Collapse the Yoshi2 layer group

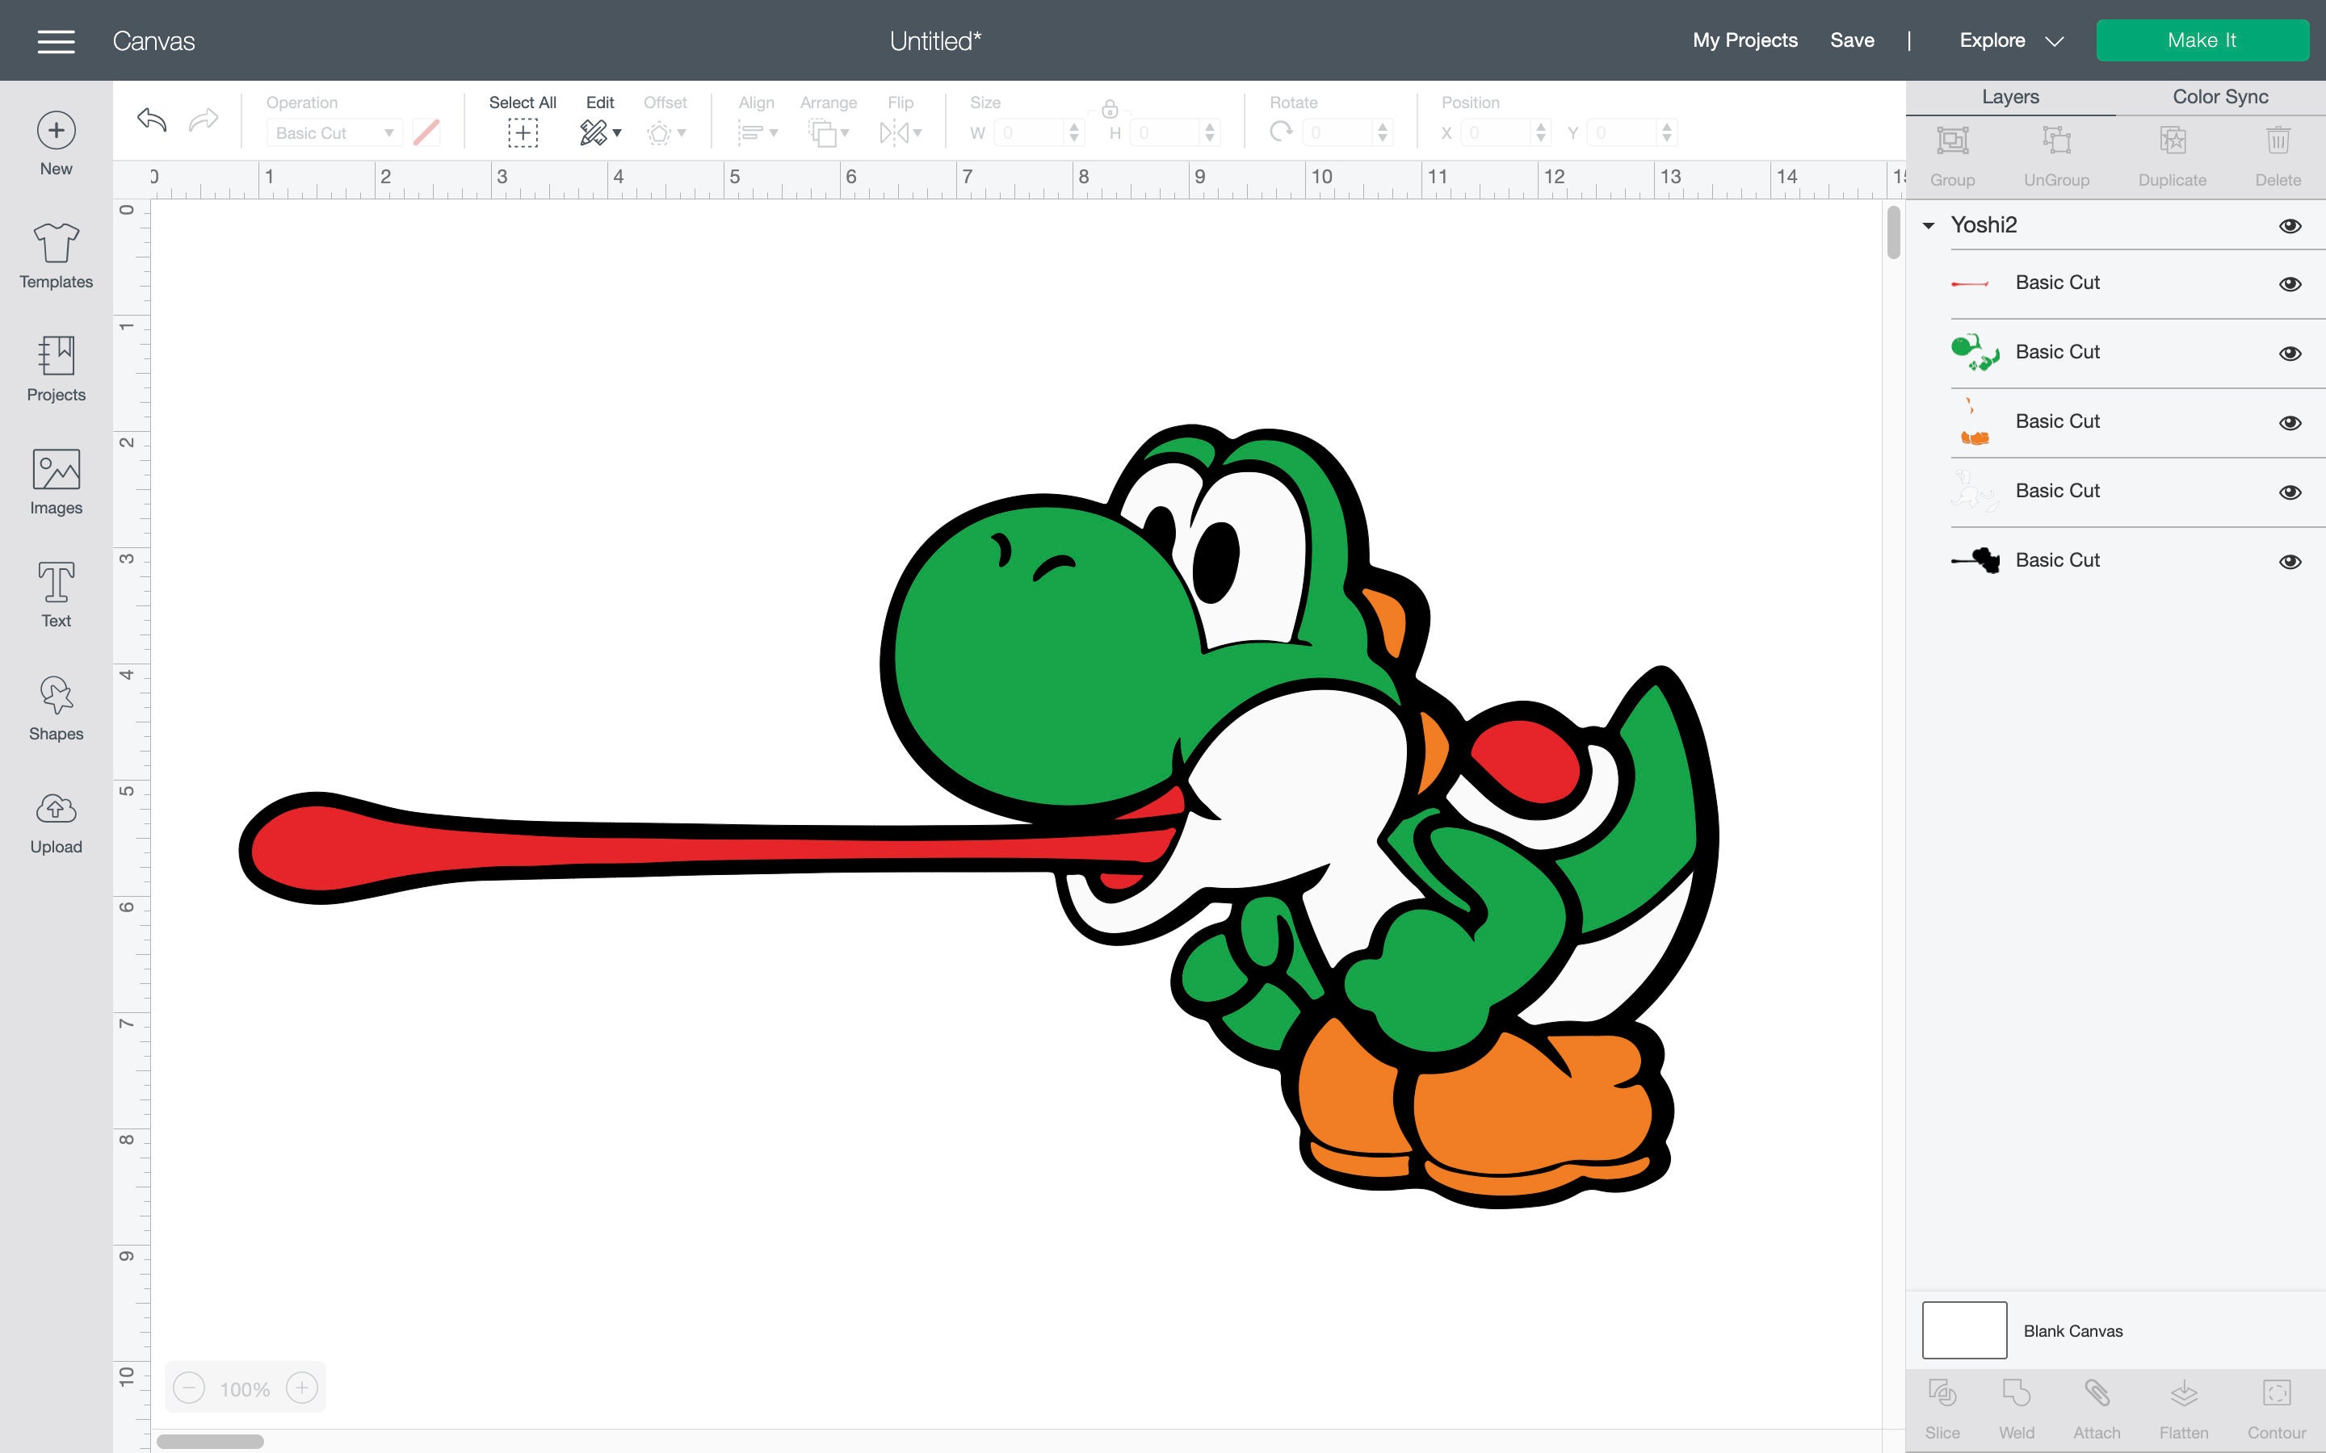(x=1928, y=226)
